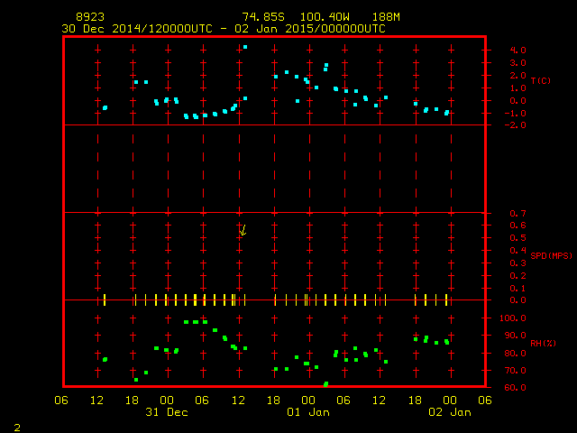Image resolution: width=577 pixels, height=433 pixels.
Task: Click the "0.2" wind speed tick value
Action: coord(517,276)
